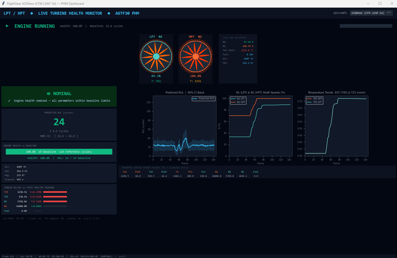Click the FlightGear feather icon in the title bar
This screenshot has width=397, height=258.
click(x=3, y=4)
